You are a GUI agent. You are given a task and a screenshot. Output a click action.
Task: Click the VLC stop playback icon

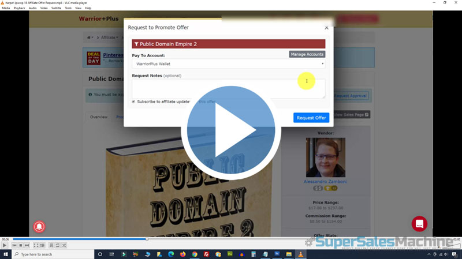(21, 245)
